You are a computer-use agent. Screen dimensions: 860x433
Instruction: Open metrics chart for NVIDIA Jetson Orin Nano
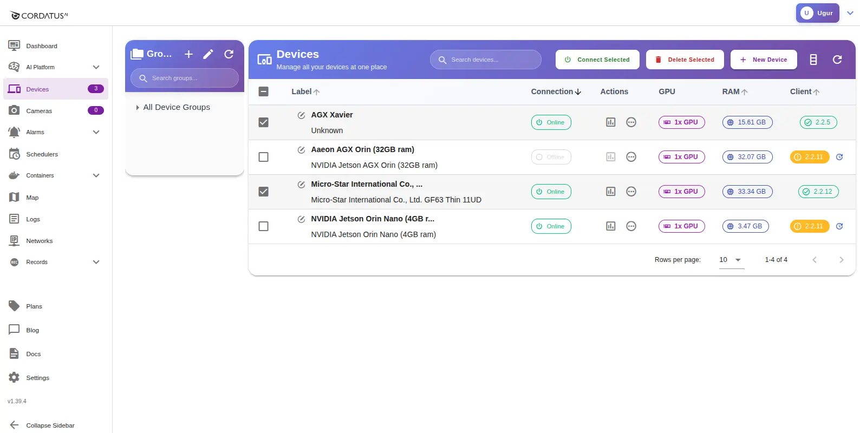610,226
